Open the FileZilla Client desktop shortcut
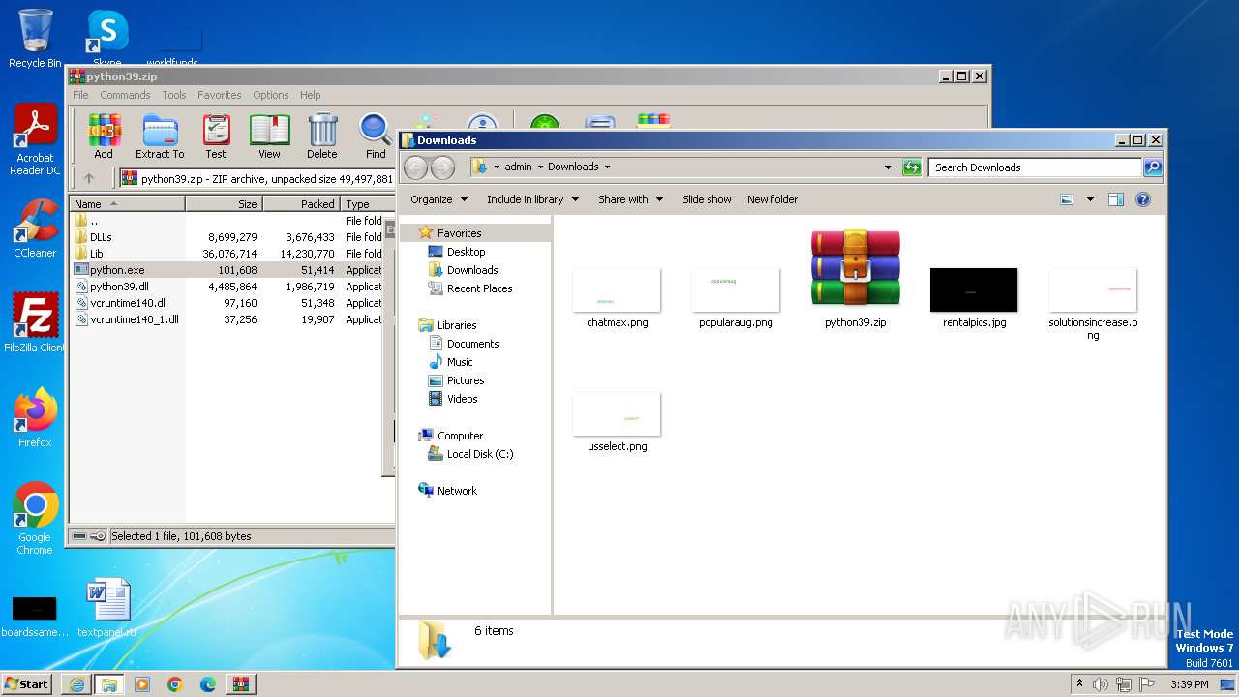 pyautogui.click(x=35, y=323)
